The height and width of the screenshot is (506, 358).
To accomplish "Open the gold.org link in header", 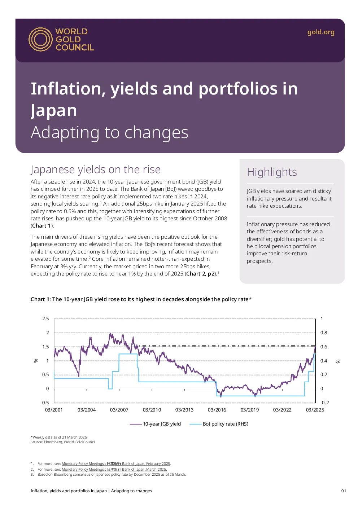I will [321, 32].
